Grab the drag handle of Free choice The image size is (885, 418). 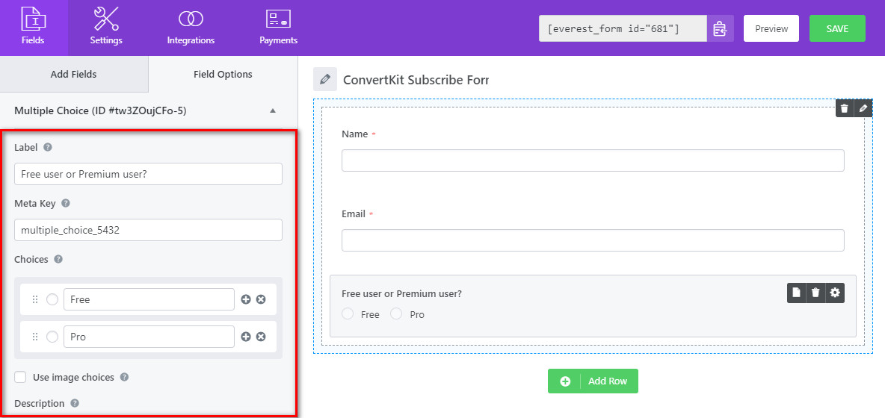tap(35, 300)
